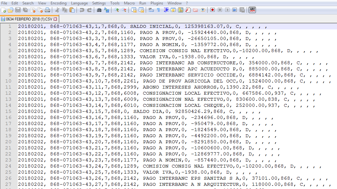Create a new document via toolbar
337x189 pixels.
click(4, 10)
